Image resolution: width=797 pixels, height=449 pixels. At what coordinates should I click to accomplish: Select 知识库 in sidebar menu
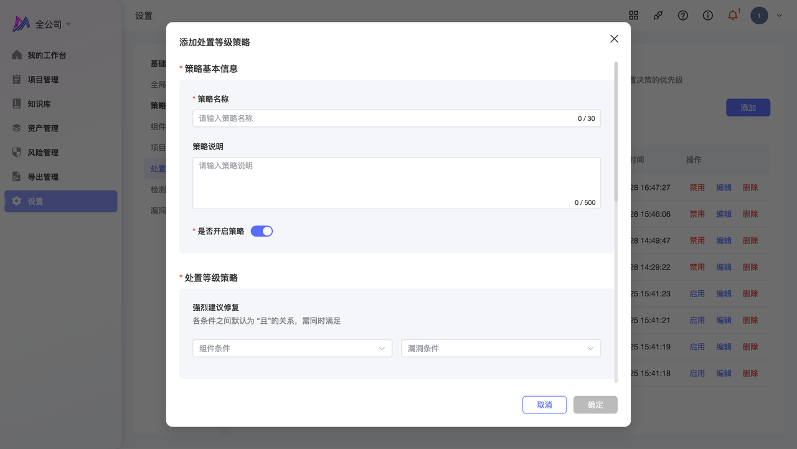click(x=39, y=104)
